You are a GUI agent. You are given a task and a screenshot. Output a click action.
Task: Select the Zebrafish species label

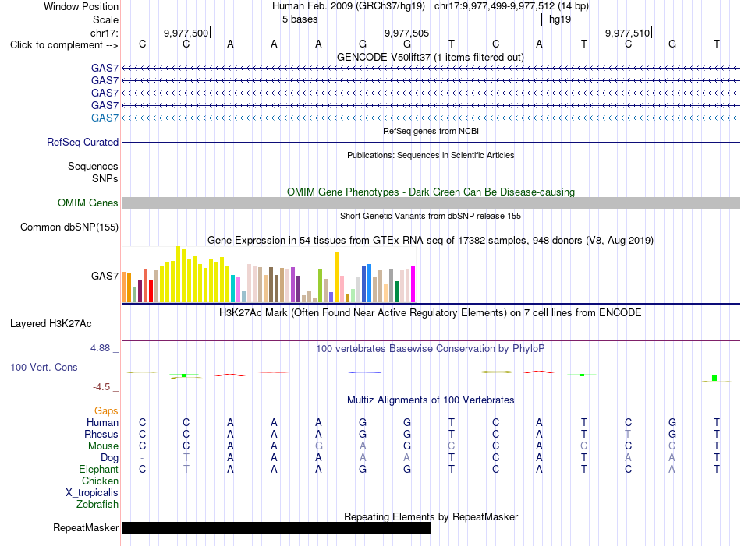coord(97,505)
